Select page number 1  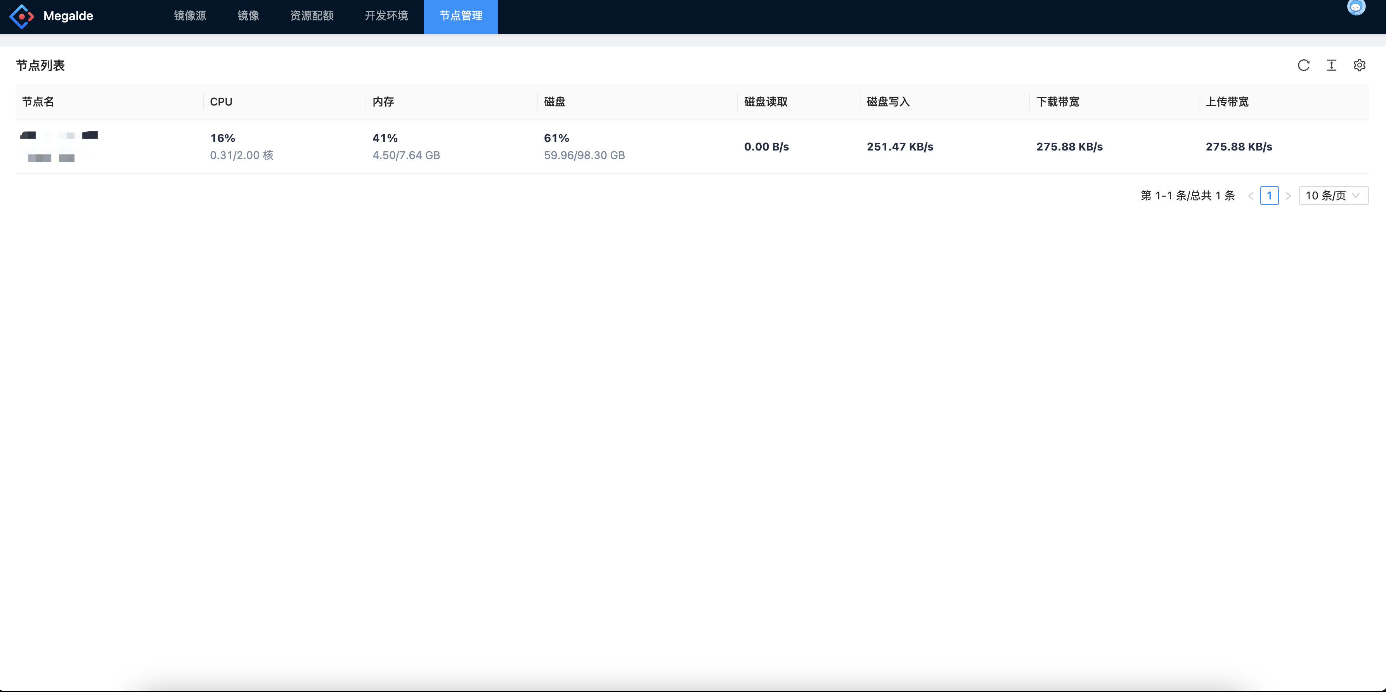pos(1269,196)
